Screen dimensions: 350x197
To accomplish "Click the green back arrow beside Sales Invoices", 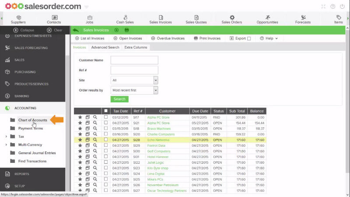I will [x=76, y=30].
